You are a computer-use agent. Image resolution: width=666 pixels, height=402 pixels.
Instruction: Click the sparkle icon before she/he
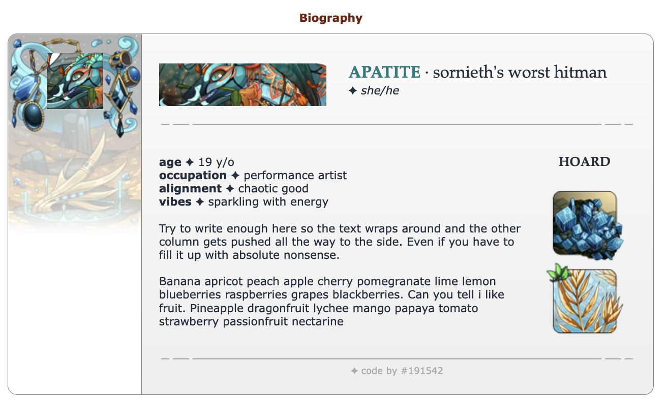(353, 91)
